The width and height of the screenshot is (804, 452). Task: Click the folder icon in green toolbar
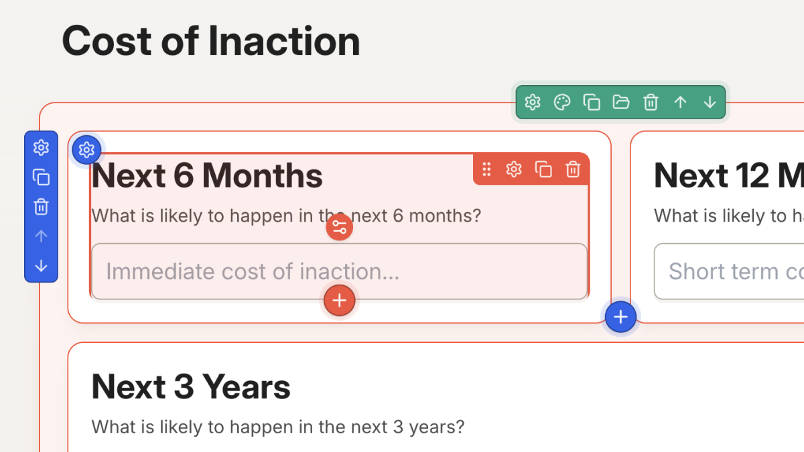(621, 102)
